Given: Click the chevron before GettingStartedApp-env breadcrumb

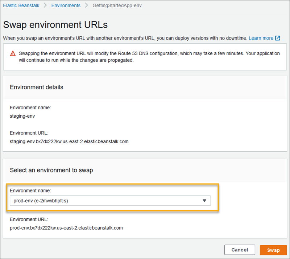Looking at the screenshot, I should 86,5.
